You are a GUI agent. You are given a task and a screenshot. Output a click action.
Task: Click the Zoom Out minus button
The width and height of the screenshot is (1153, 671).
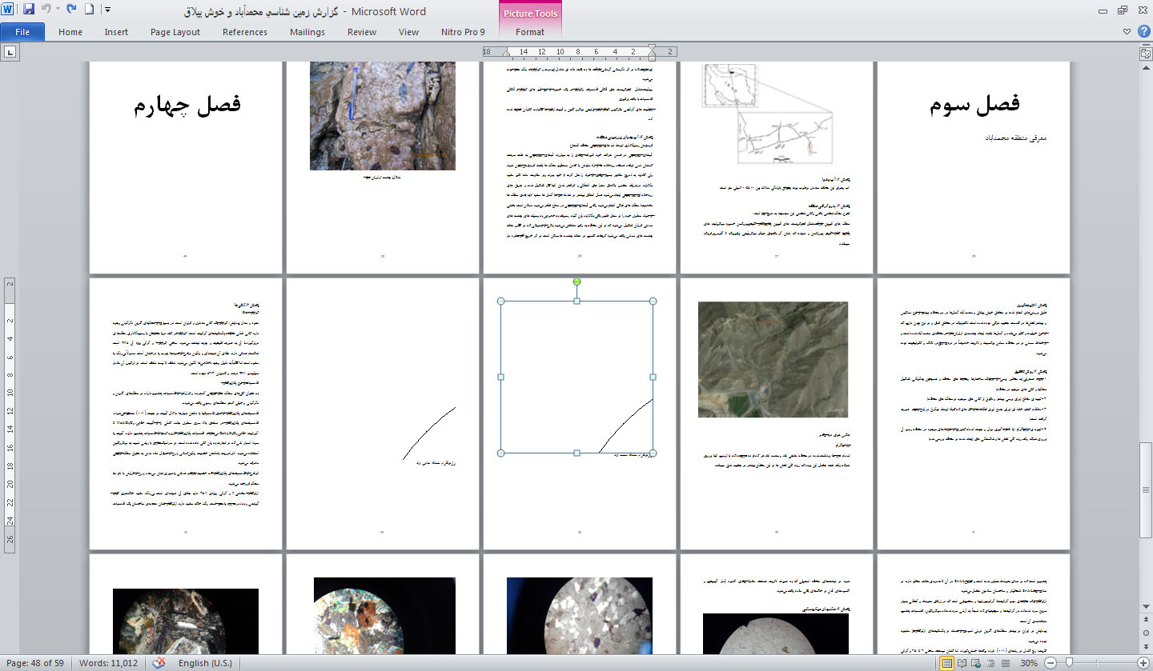1051,663
